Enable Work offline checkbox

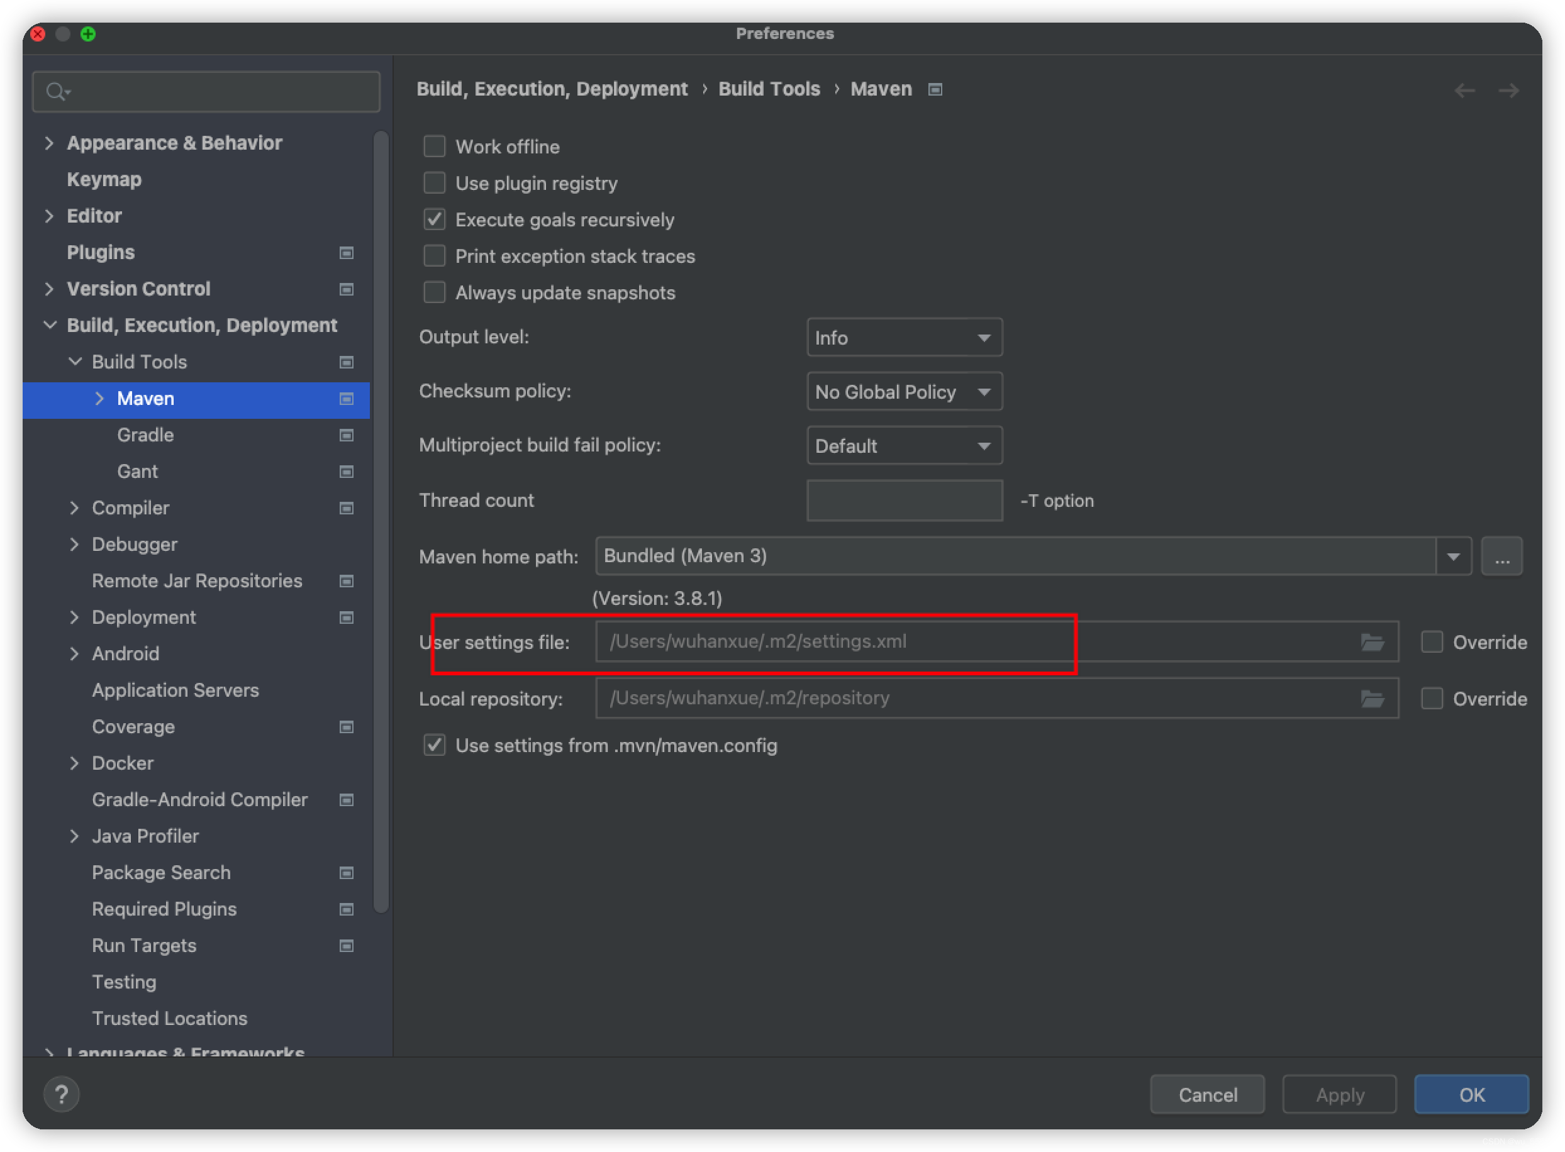435,147
